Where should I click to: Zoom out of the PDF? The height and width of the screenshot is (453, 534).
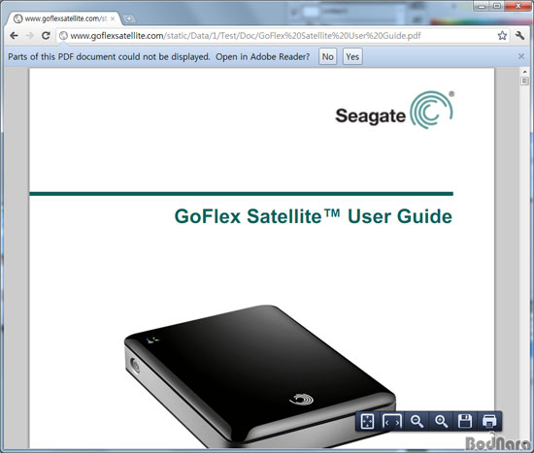(417, 421)
